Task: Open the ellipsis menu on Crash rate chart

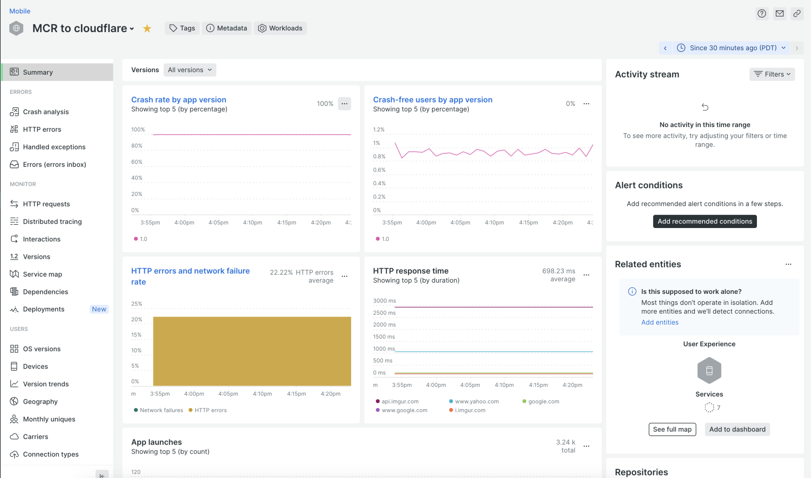Action: tap(344, 103)
